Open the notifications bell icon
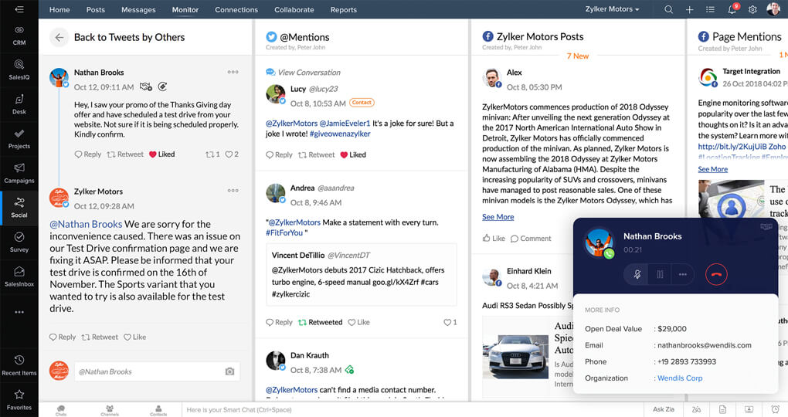The height and width of the screenshot is (417, 788). tap(732, 9)
